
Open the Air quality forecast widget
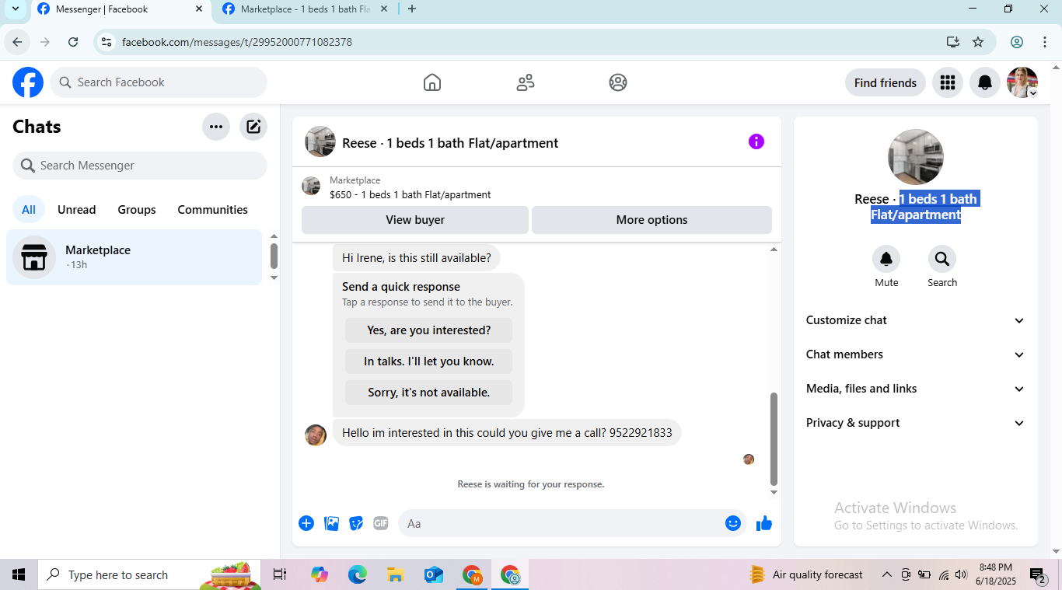point(806,575)
